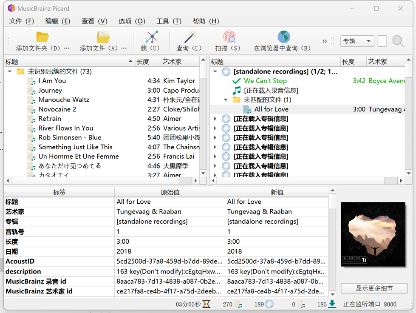Image resolution: width=416 pixels, height=313 pixels.
Task: Open the 工具 (T) menu
Action: pyautogui.click(x=169, y=21)
